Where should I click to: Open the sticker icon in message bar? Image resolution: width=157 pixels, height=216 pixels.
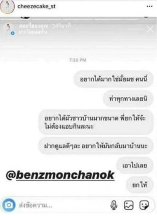[x=144, y=205]
